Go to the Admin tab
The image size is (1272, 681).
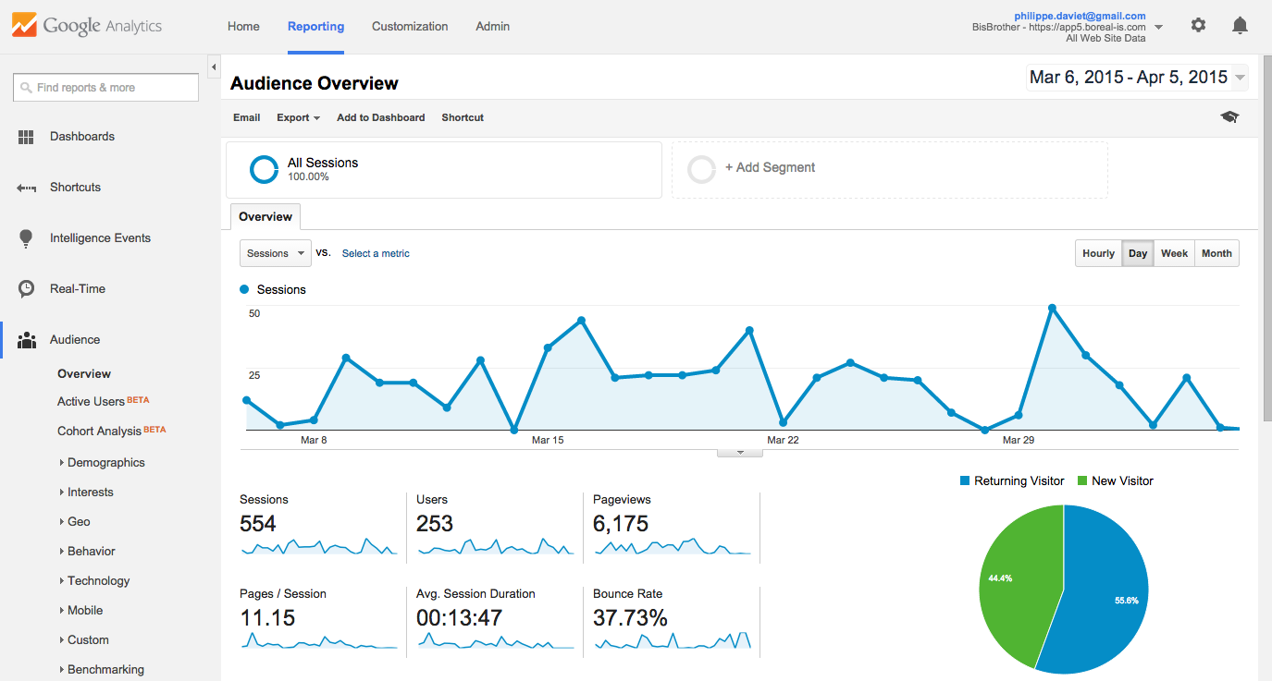492,27
